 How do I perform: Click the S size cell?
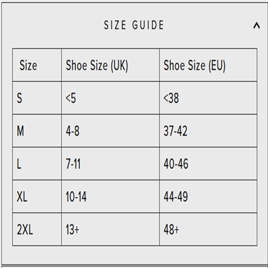[x=37, y=98]
